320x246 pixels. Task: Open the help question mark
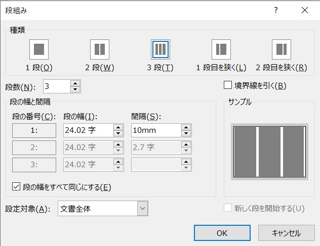(276, 10)
